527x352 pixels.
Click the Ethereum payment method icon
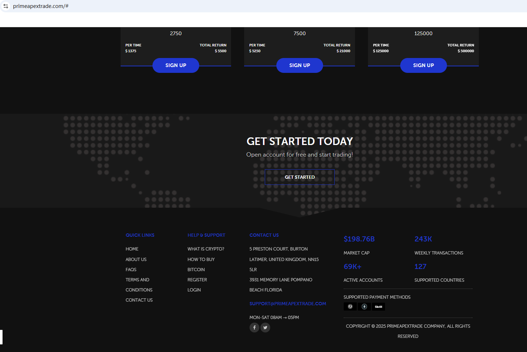click(x=364, y=307)
